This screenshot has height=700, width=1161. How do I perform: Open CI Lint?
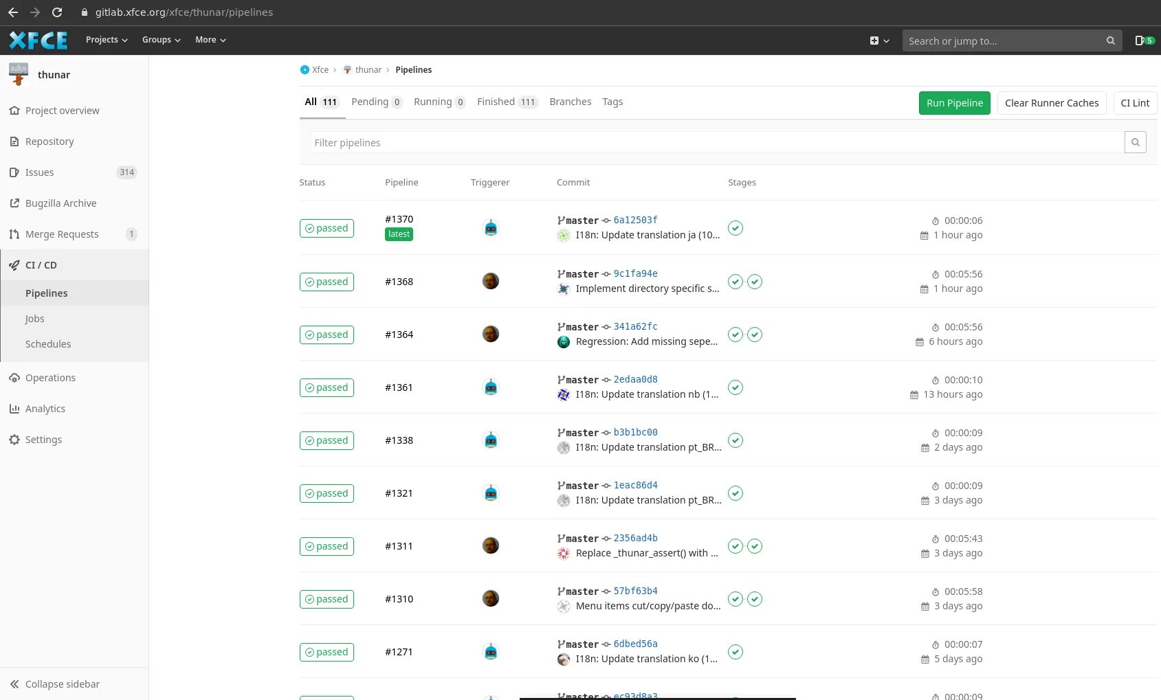coord(1135,103)
